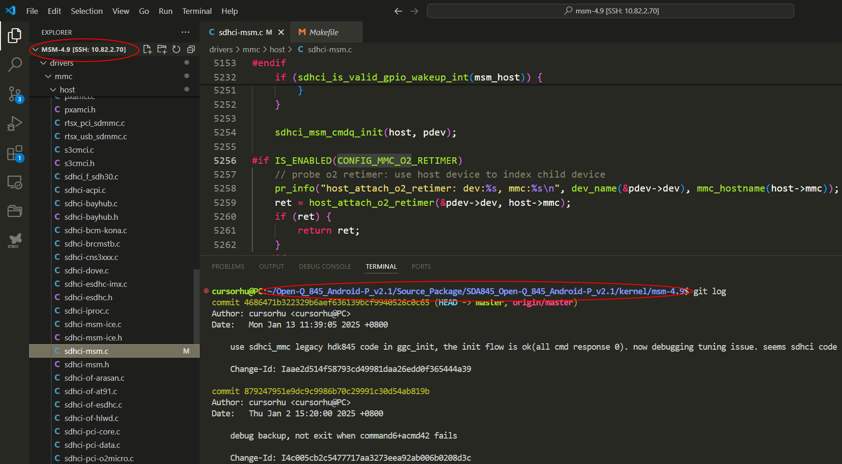This screenshot has width=842, height=464.
Task: Switch to the Makefile editor tab
Action: click(326, 32)
